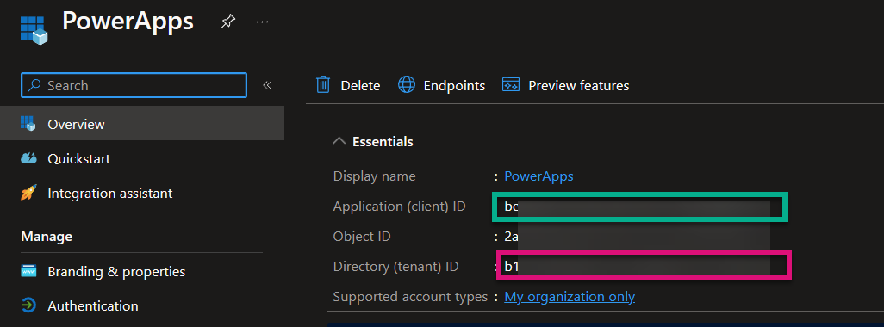
Task: Collapse the sidebar with double chevron
Action: tap(267, 85)
